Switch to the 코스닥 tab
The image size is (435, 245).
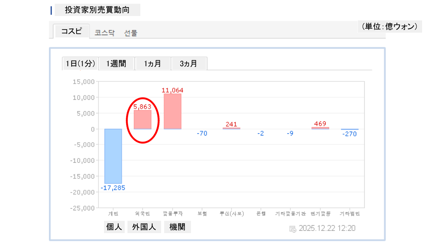[105, 33]
